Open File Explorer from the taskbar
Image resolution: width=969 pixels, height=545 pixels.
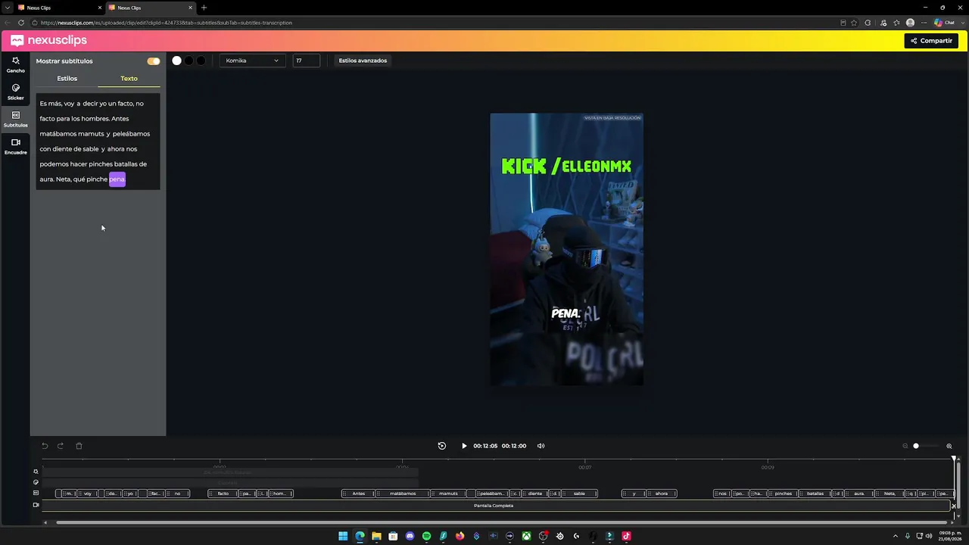click(376, 536)
